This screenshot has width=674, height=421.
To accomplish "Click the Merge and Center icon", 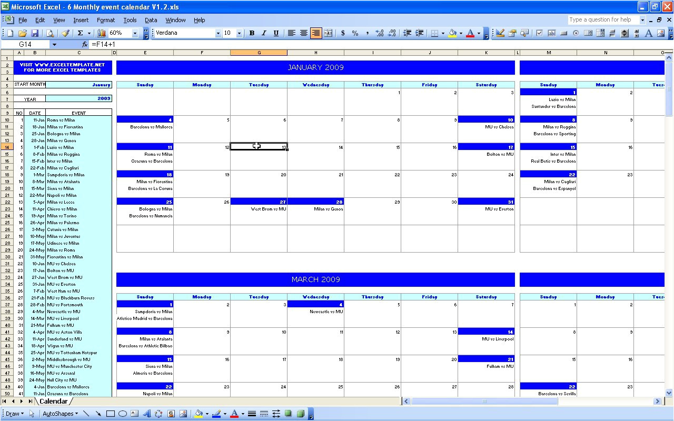I will tap(328, 33).
